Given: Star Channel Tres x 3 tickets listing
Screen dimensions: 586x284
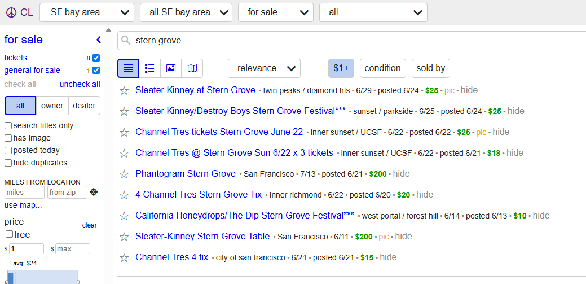Looking at the screenshot, I should (x=124, y=154).
